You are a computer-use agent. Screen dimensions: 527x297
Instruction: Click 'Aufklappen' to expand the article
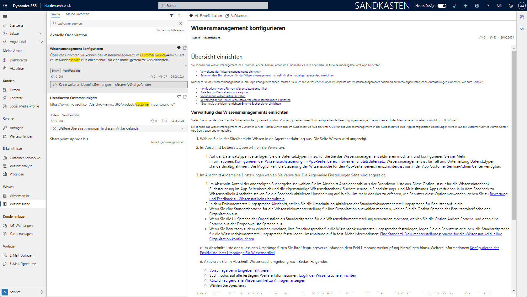238,16
